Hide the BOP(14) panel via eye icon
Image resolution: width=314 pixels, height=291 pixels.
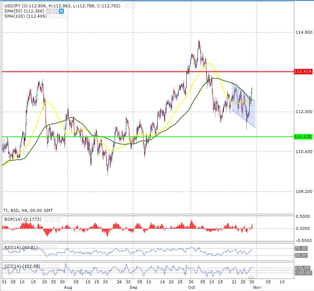(45, 219)
